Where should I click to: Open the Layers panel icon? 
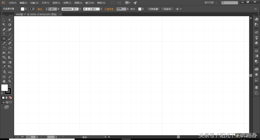pyautogui.click(x=256, y=87)
